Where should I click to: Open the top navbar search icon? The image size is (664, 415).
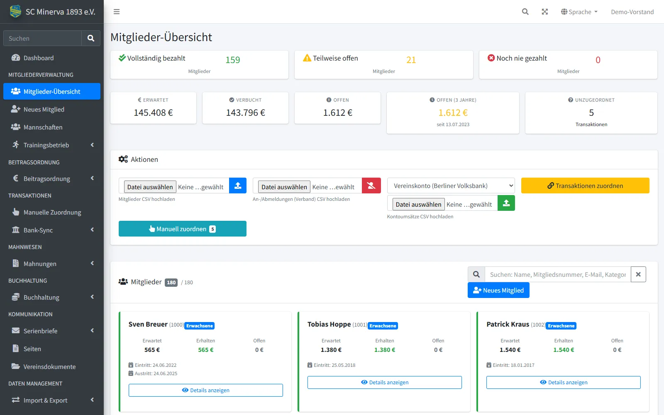coord(525,12)
